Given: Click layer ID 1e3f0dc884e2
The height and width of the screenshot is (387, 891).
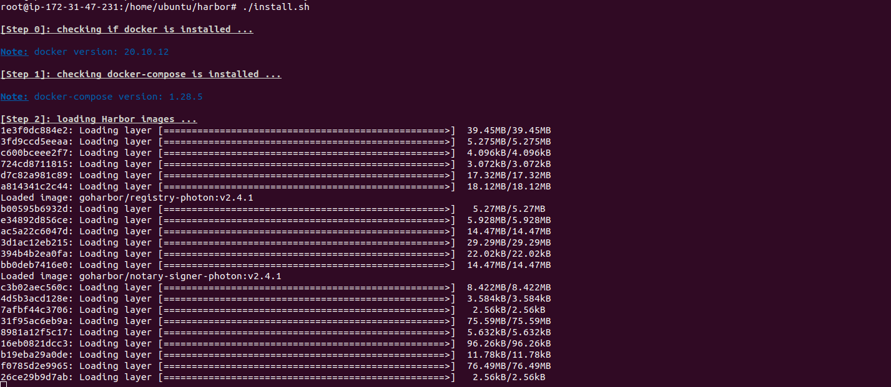Looking at the screenshot, I should [x=34, y=130].
